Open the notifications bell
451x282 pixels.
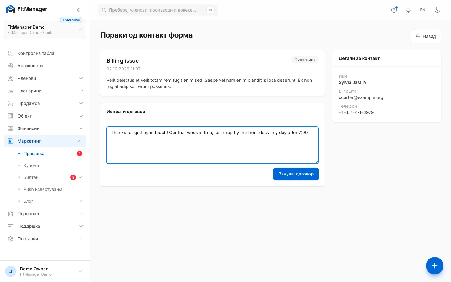[x=408, y=10]
